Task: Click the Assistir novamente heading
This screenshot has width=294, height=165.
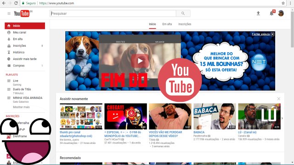Action: click(74, 99)
